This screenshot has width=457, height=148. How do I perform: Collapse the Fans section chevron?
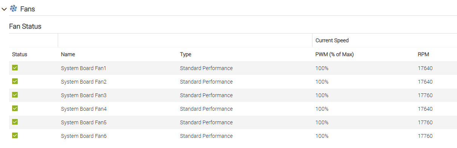tap(4, 9)
